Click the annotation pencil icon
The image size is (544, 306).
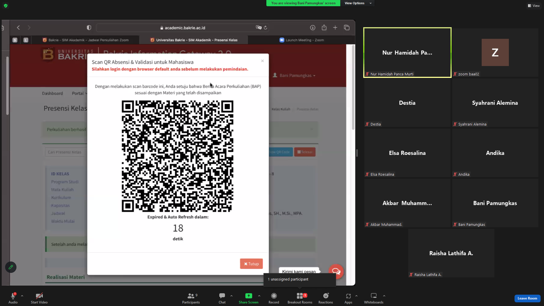pos(11,267)
